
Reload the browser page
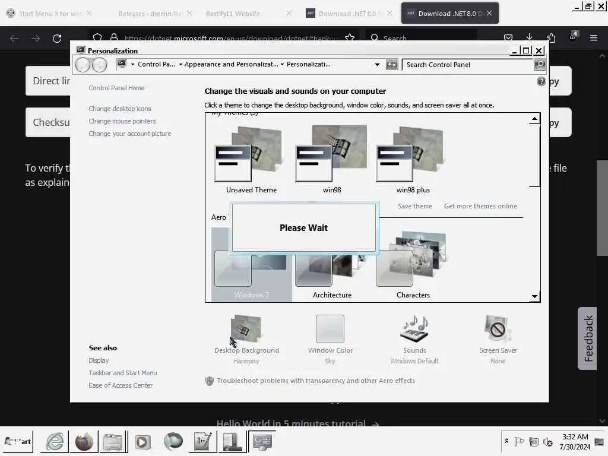57,39
